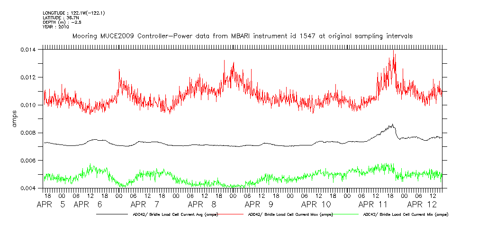Screen dimensions: 478x238
Task: Click the 0.004 y-axis tick label
Action: 30,188
